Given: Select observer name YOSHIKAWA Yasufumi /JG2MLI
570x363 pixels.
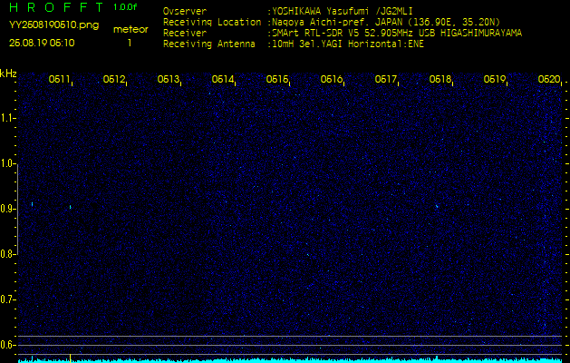Looking at the screenshot, I should (342, 11).
